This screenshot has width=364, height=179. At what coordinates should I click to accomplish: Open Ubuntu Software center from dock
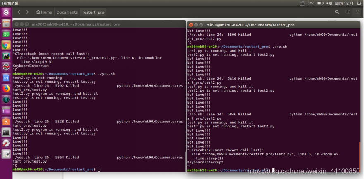[x=6, y=122]
